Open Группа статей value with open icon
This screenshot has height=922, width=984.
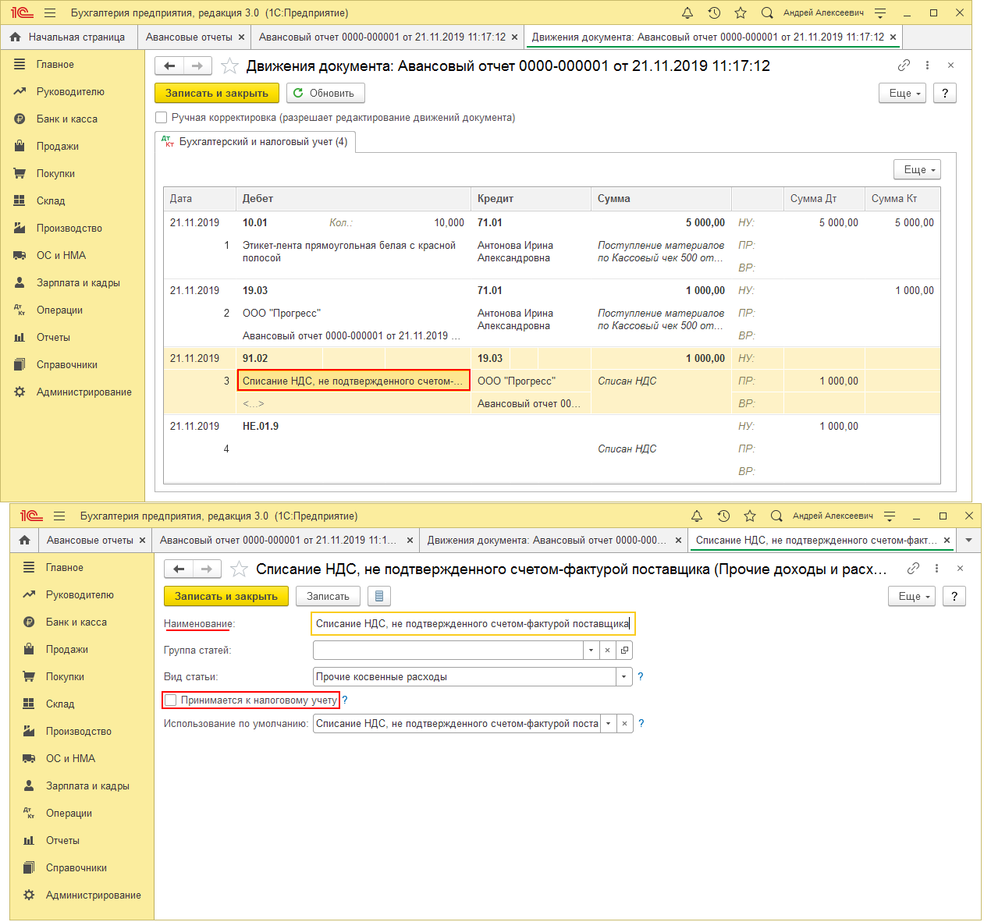tap(624, 650)
